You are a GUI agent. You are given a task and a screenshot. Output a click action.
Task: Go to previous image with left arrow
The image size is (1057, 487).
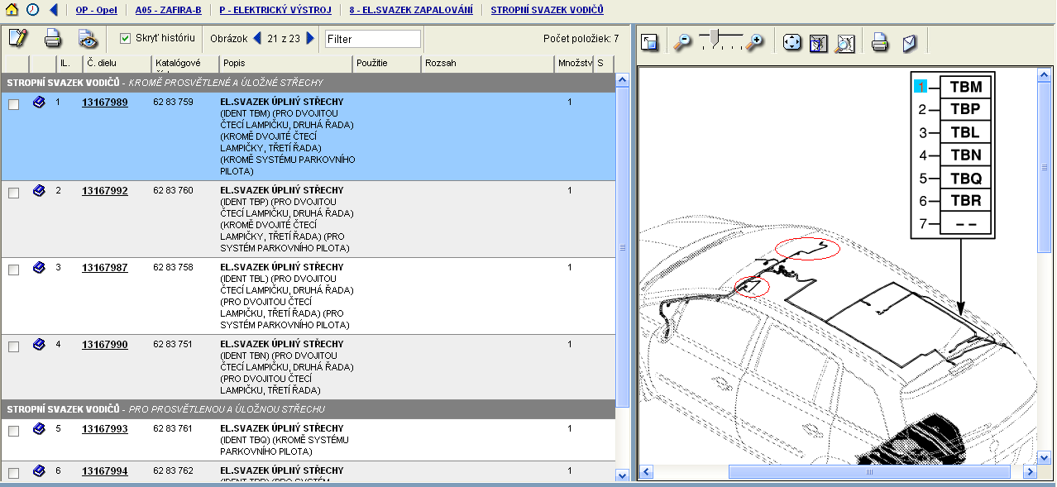tap(256, 38)
